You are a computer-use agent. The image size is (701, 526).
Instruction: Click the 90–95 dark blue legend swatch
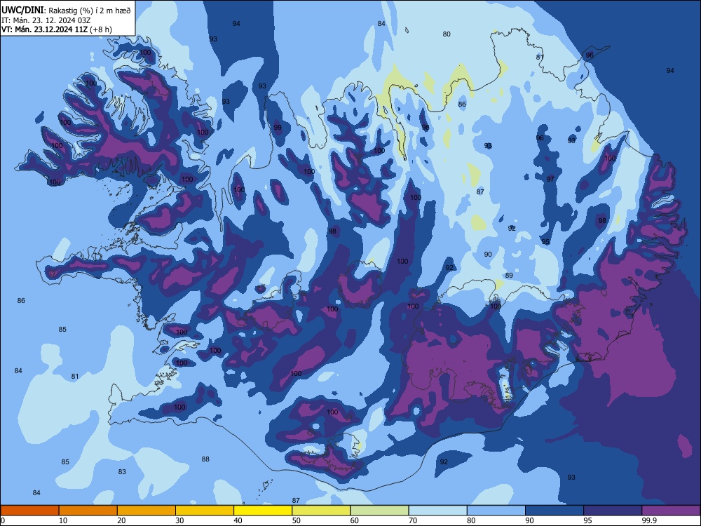[554, 511]
